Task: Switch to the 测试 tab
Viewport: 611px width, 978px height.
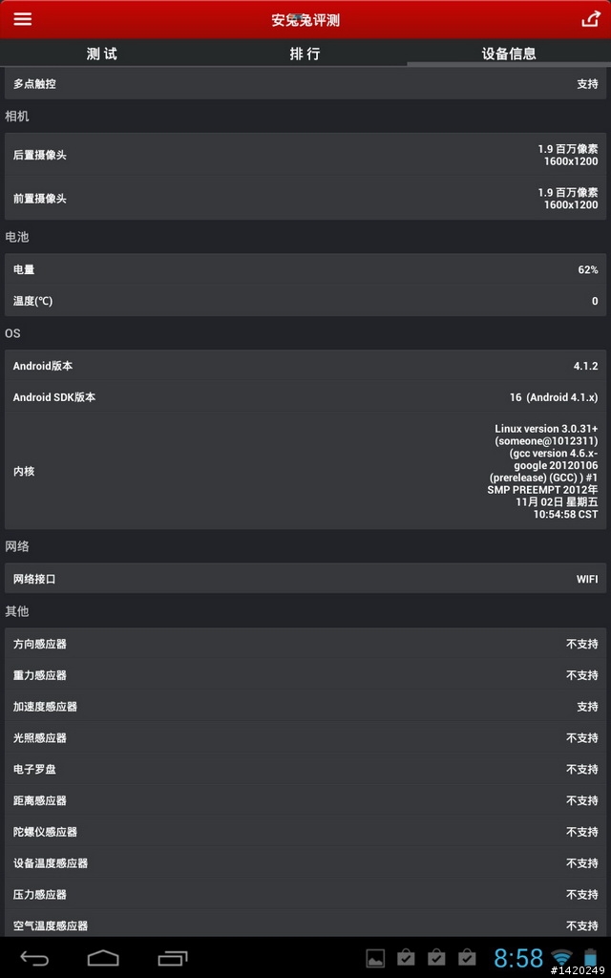Action: pyautogui.click(x=101, y=53)
